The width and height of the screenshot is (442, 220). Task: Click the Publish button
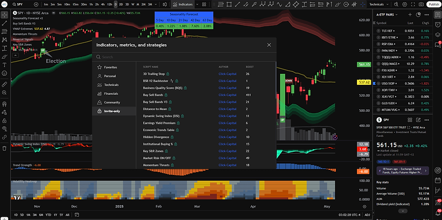[x=434, y=4]
